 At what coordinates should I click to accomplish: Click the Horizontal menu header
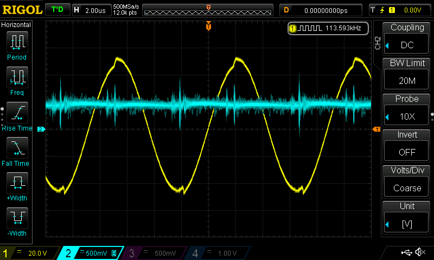(16, 24)
